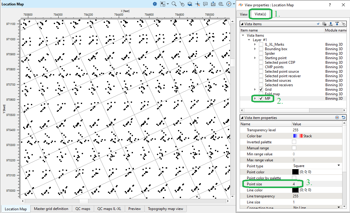Click the export map image icon

pos(213,4)
